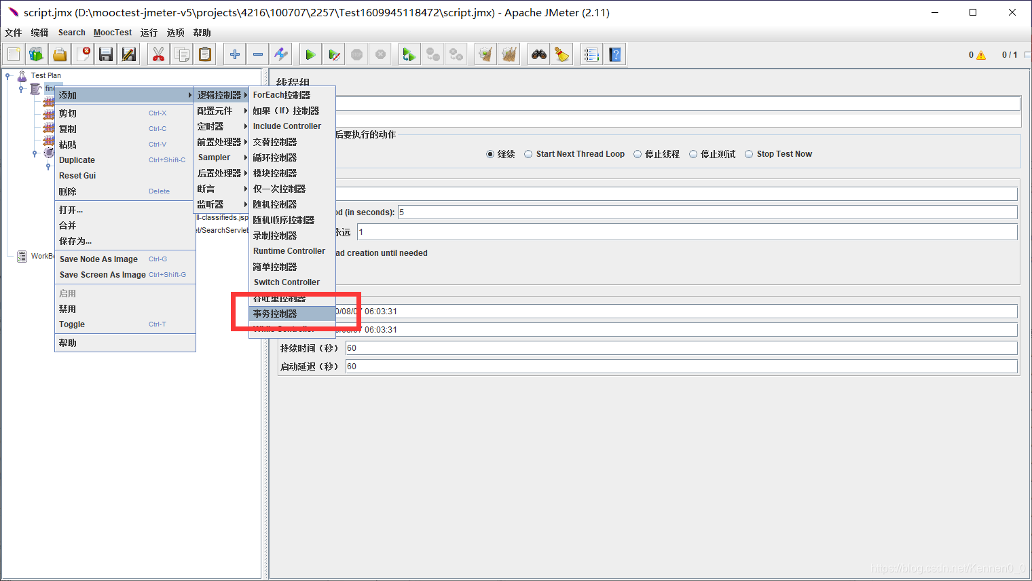Viewport: 1032px width, 581px height.
Task: Click the Cut scissors icon
Action: coord(158,54)
